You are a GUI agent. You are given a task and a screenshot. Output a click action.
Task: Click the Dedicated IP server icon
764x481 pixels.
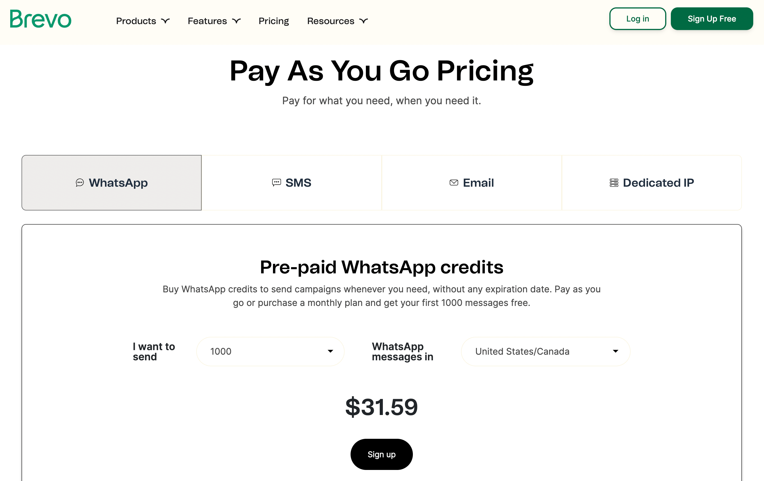615,182
